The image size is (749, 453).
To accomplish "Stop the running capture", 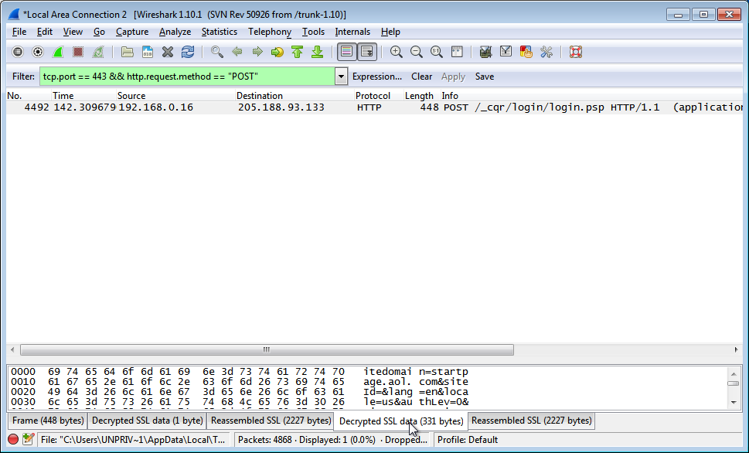I will [78, 52].
